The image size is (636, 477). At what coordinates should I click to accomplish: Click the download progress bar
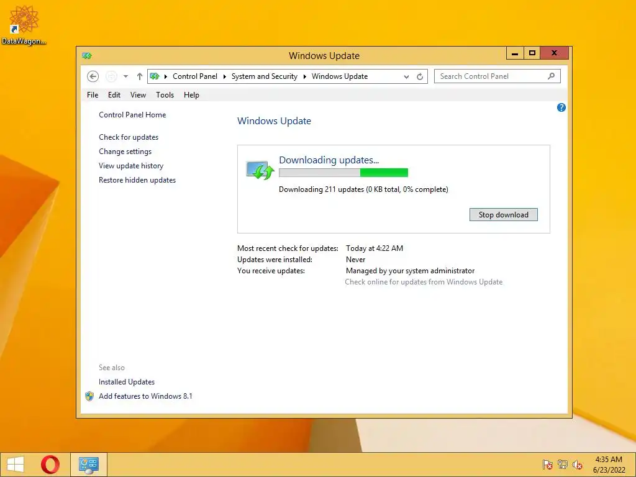pos(343,173)
